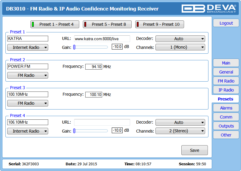Click the DEVA Broadcast logo
Image resolution: width=241 pixels, height=171 pixels.
[209, 9]
